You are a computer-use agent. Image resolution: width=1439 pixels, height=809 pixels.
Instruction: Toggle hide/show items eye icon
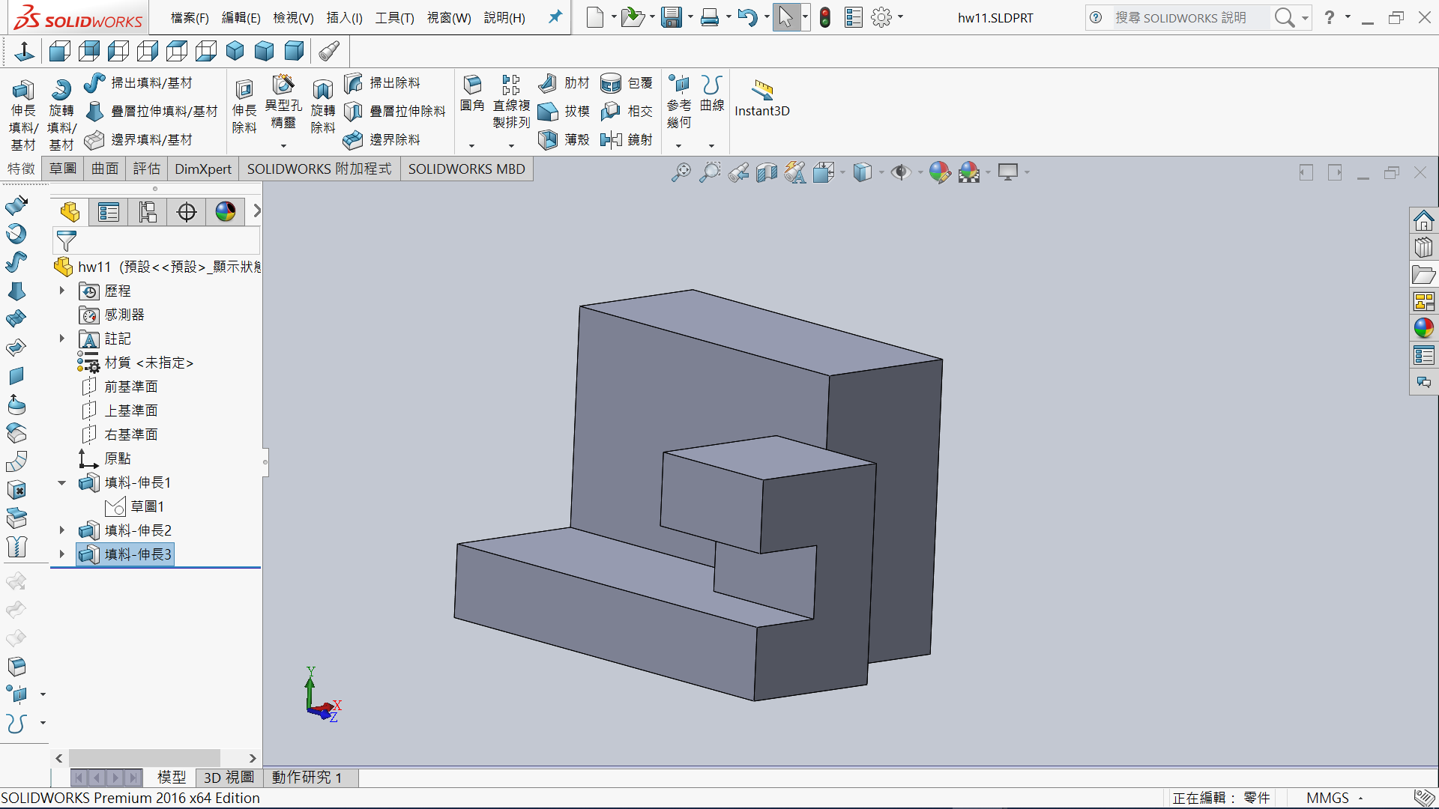pos(900,173)
